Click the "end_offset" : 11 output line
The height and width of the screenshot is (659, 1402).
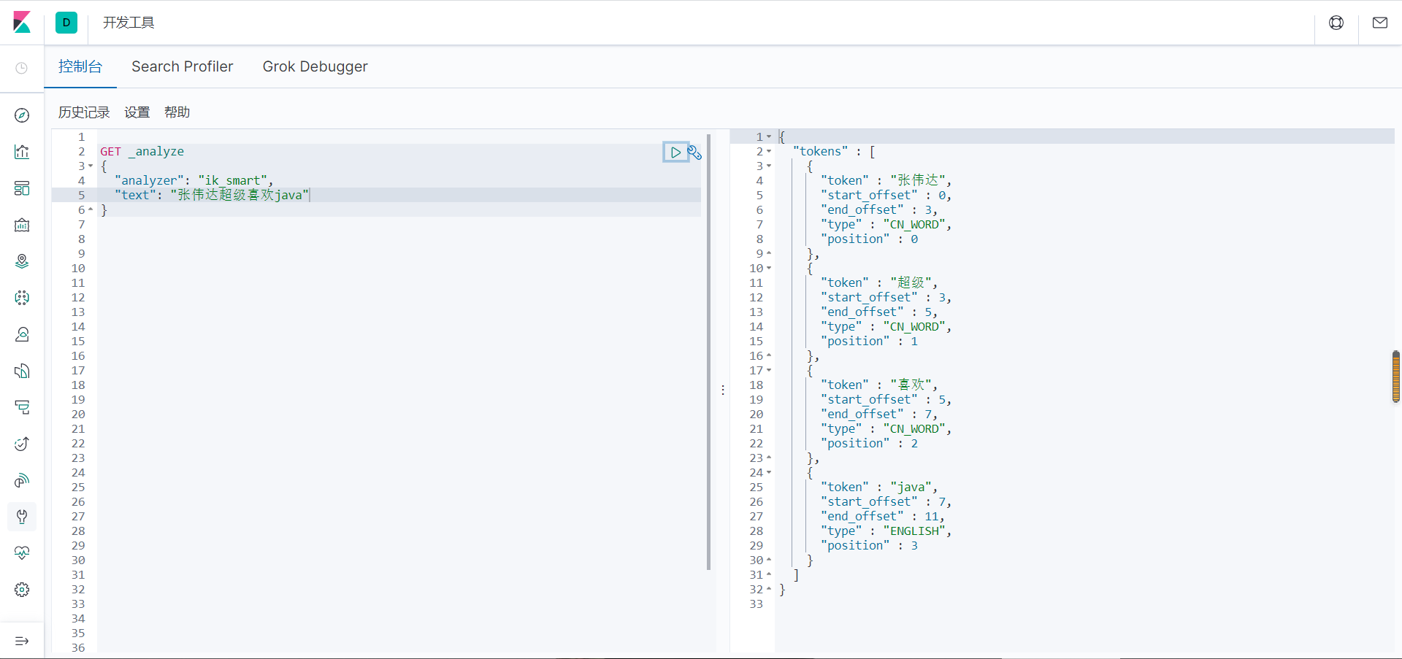pyautogui.click(x=882, y=517)
